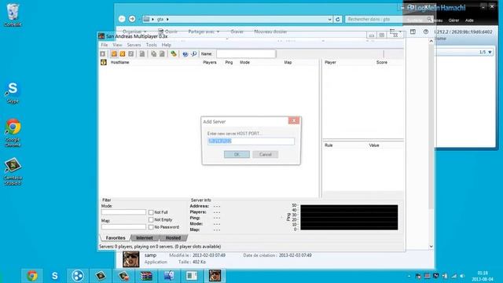The height and width of the screenshot is (283, 503).
Task: Click the HOST:PORT input field
Action: coord(251,141)
